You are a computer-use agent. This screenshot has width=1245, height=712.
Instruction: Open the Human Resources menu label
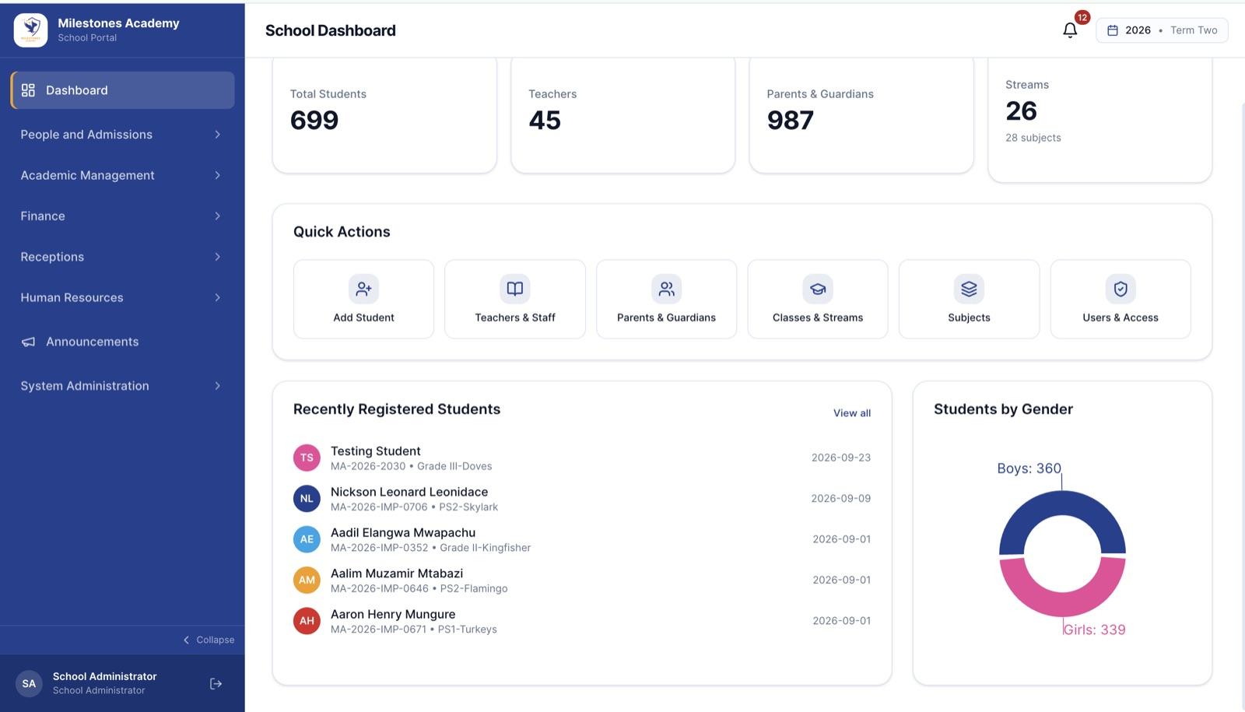coord(72,297)
